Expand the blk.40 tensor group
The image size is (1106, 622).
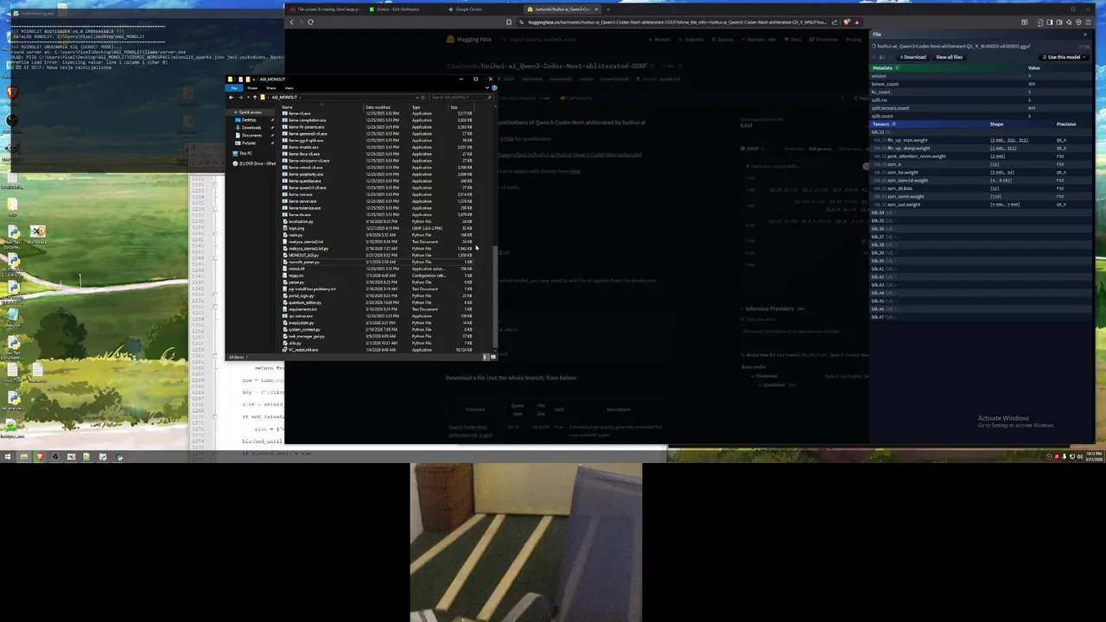click(x=883, y=261)
